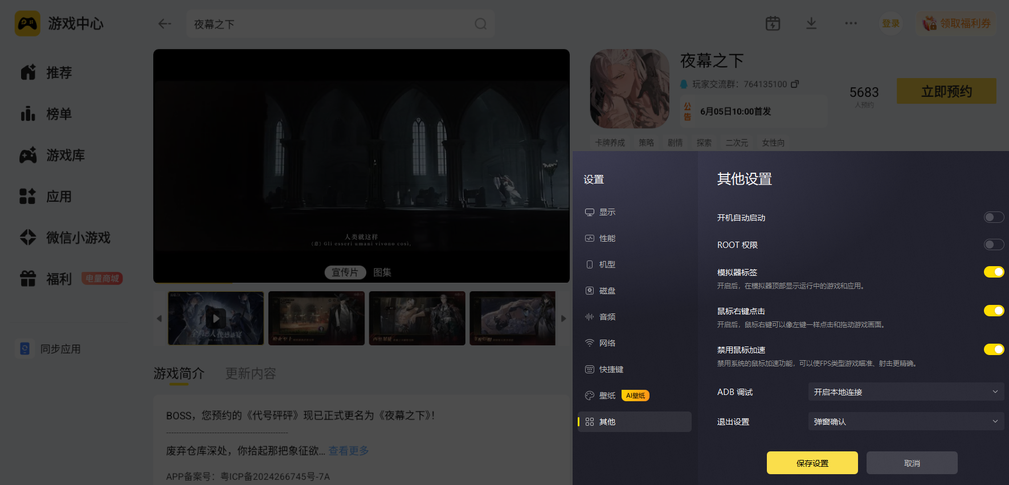Open the downloads icon in top bar
This screenshot has width=1009, height=485.
(811, 23)
